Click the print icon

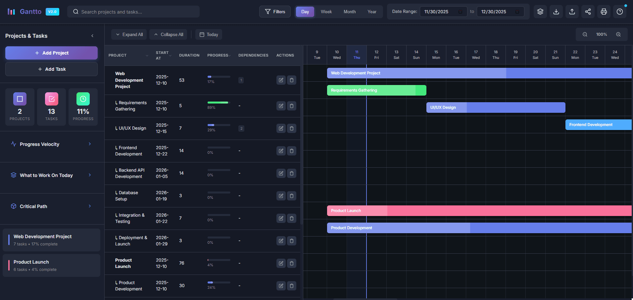click(604, 12)
